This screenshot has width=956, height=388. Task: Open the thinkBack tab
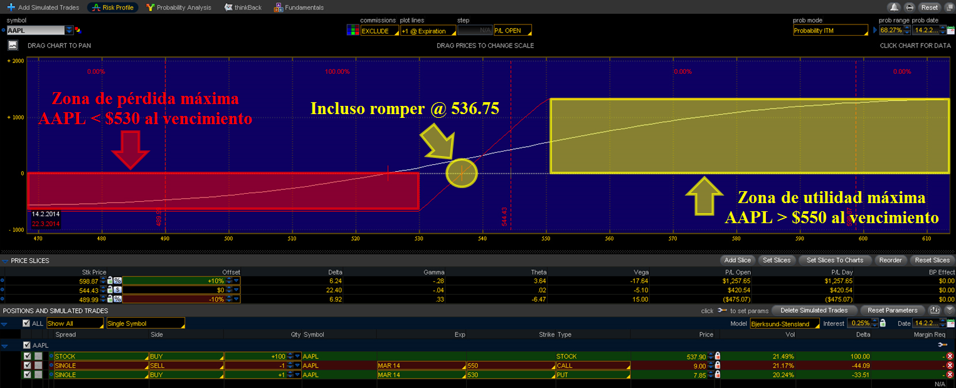243,8
